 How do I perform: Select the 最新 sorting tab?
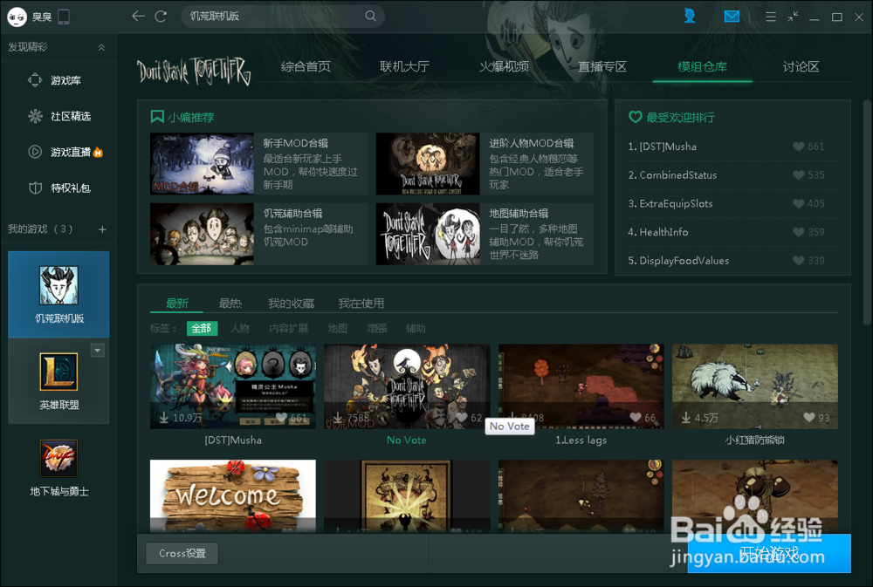point(177,304)
